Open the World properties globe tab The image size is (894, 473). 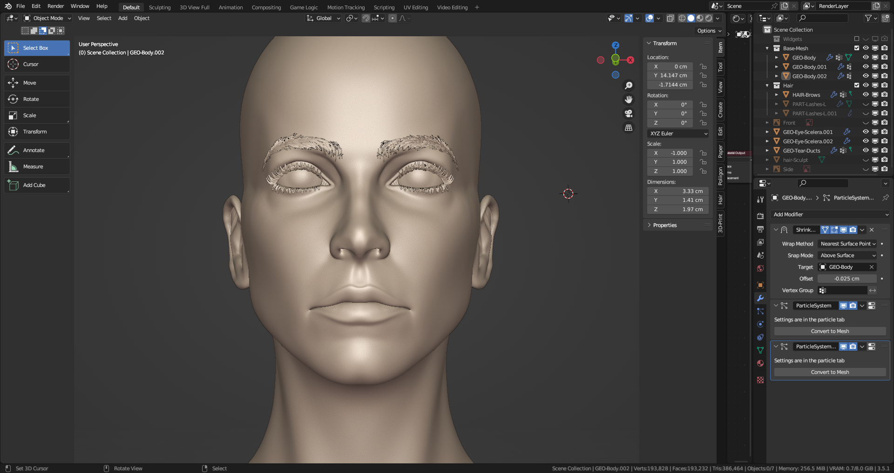760,268
